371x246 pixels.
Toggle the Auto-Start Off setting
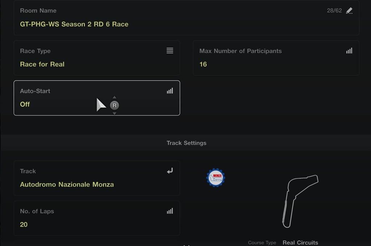(x=97, y=98)
